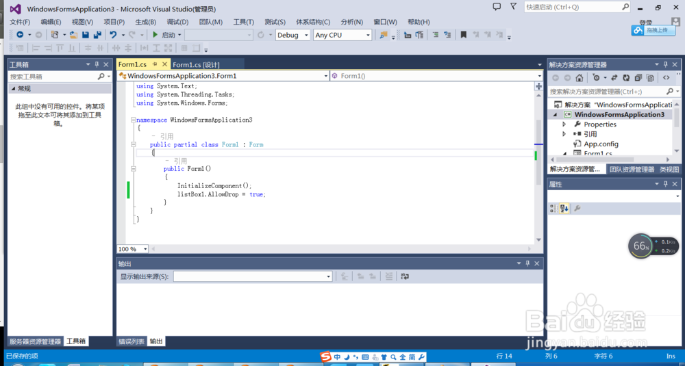The height and width of the screenshot is (366, 685).
Task: Click Property Pages wrench icon in Properties
Action: [577, 209]
